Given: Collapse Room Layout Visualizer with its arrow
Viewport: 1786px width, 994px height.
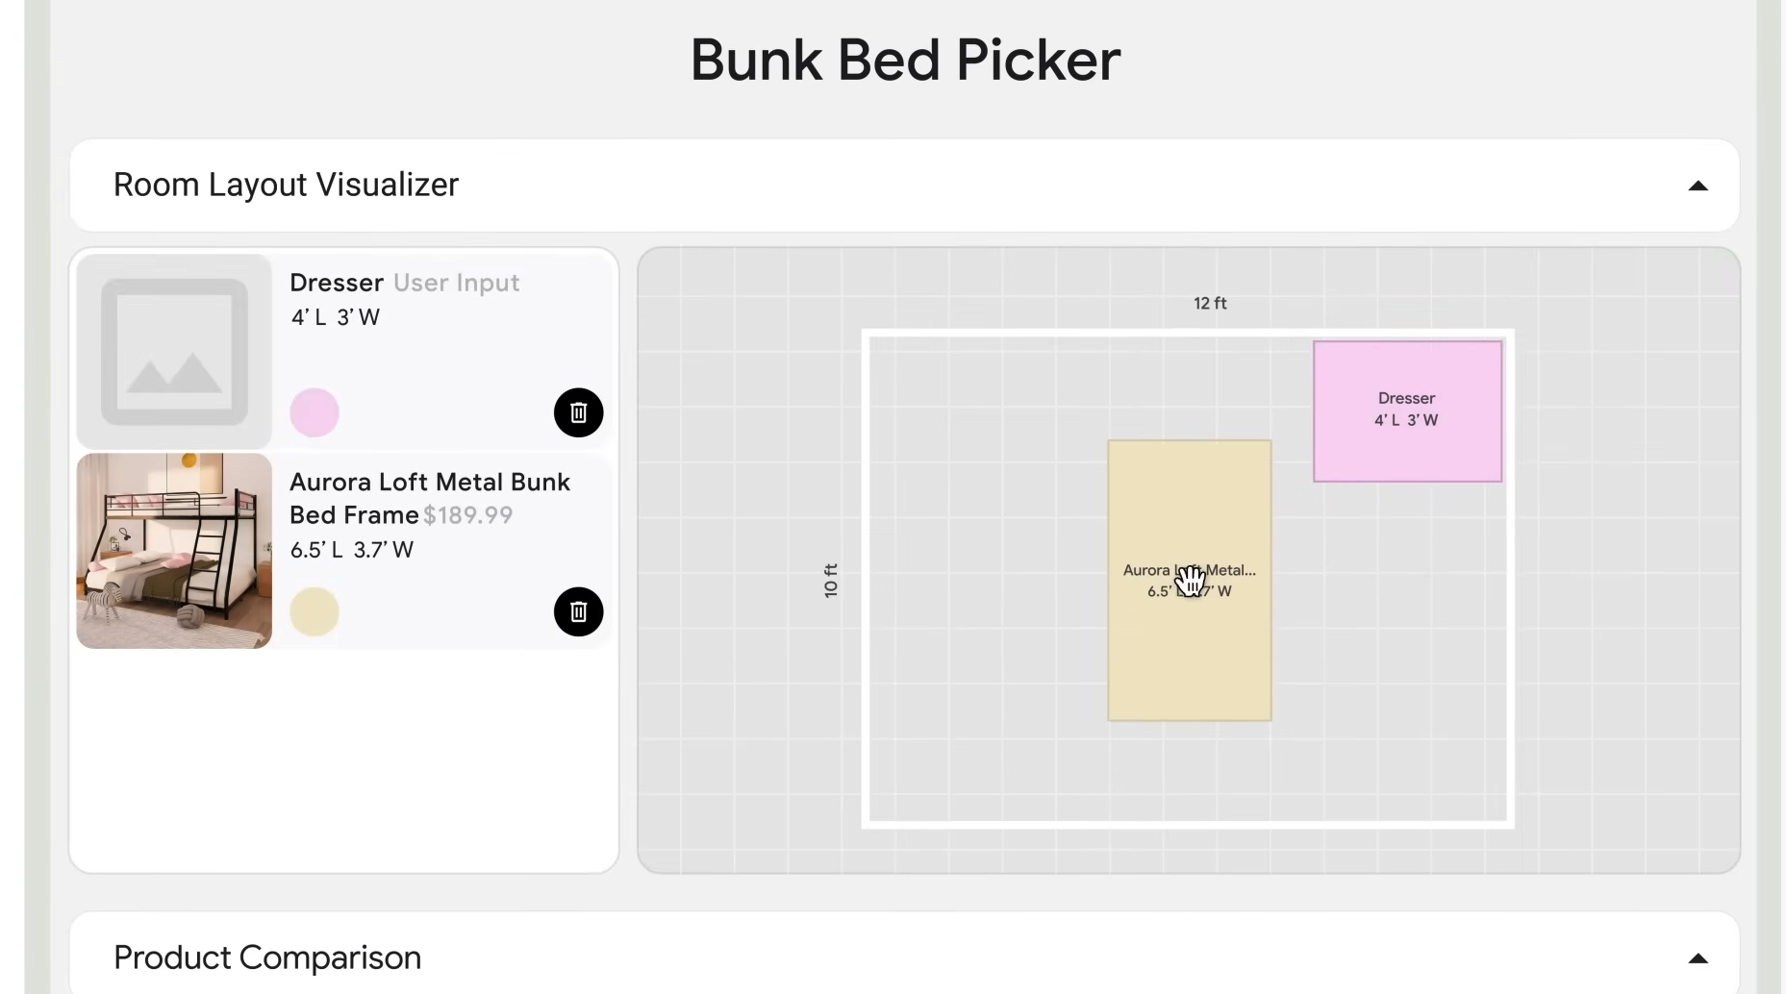Looking at the screenshot, I should (x=1698, y=186).
